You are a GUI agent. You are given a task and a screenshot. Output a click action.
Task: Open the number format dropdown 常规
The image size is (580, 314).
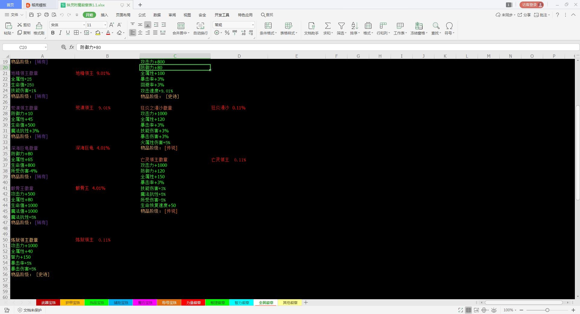(x=253, y=25)
